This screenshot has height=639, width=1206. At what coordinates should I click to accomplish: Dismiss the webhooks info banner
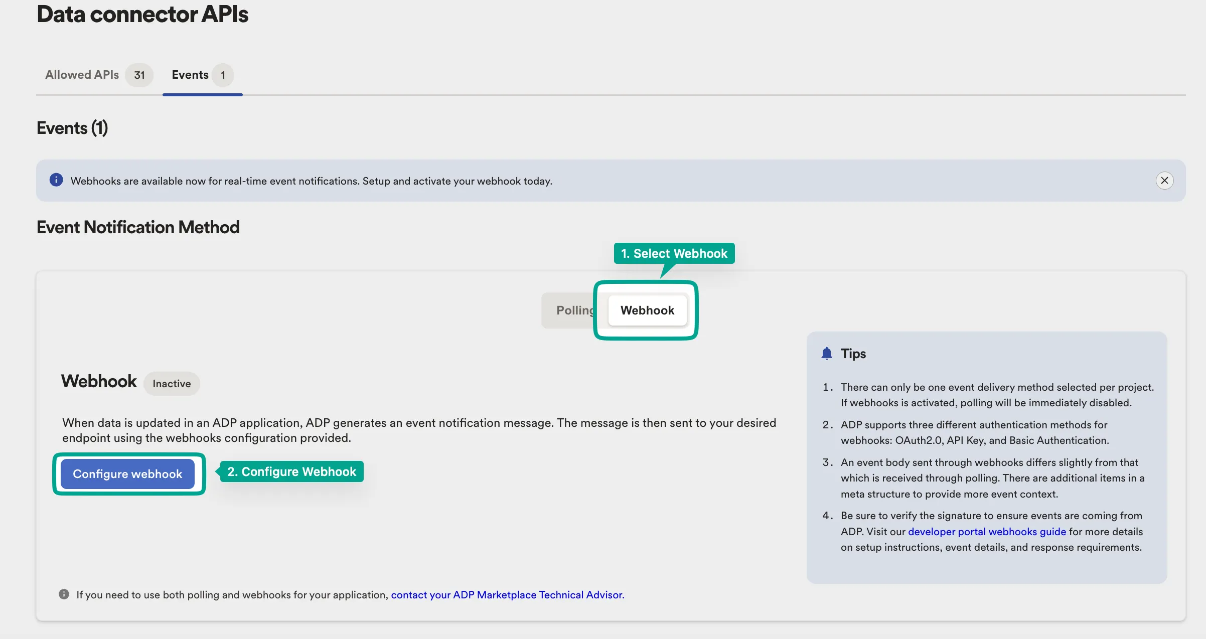click(x=1164, y=181)
